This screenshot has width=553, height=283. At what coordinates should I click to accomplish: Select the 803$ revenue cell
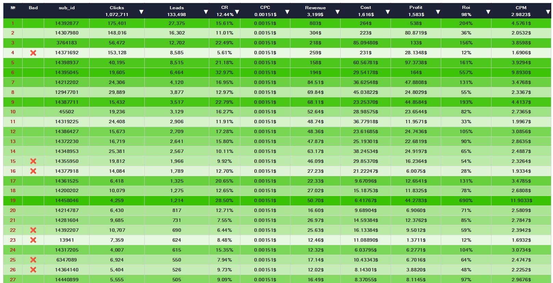tap(315, 23)
